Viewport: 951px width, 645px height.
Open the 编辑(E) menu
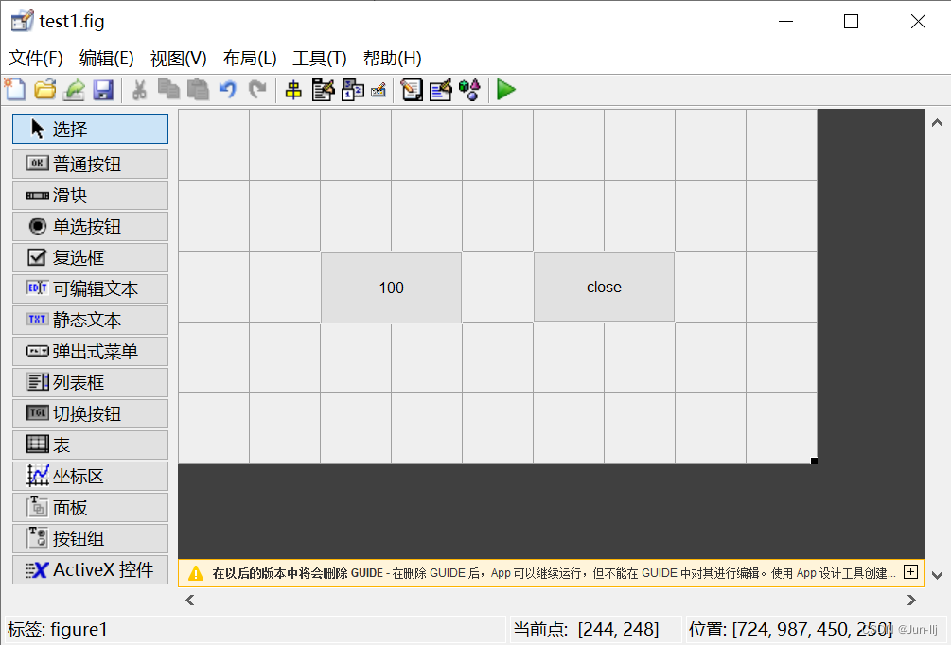(x=107, y=59)
